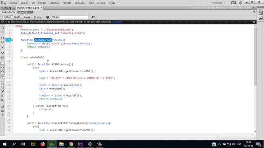Click the Select Parent Tag icon

click(2, 53)
